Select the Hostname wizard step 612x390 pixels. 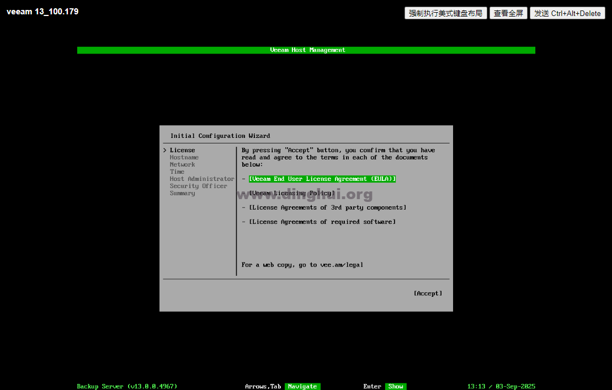click(184, 157)
